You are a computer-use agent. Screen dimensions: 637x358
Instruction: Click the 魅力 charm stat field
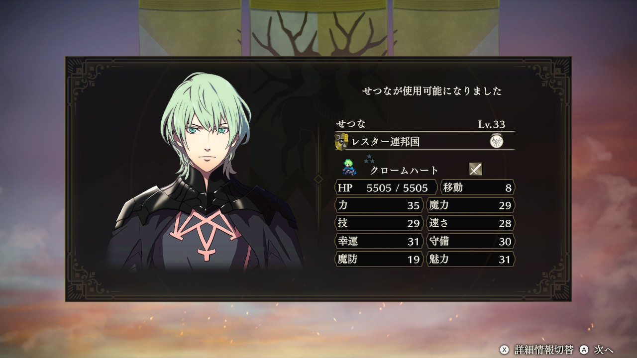click(471, 259)
